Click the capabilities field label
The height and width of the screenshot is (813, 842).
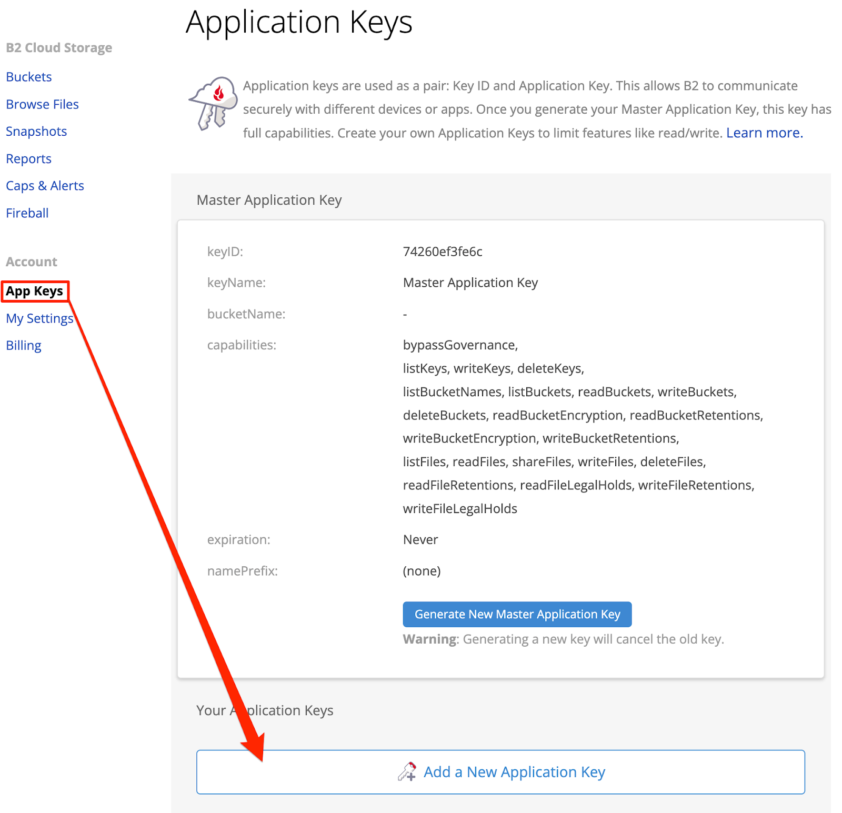[242, 345]
